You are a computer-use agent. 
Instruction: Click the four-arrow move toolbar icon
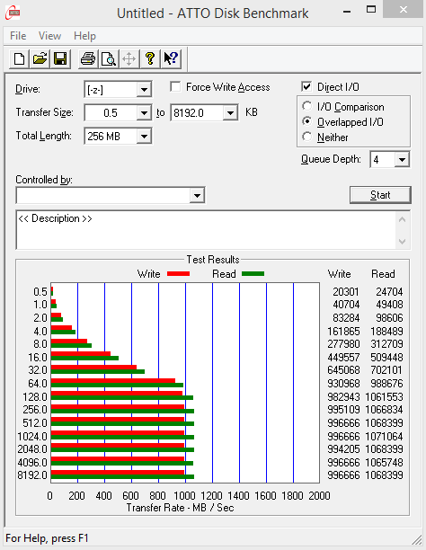pos(129,58)
